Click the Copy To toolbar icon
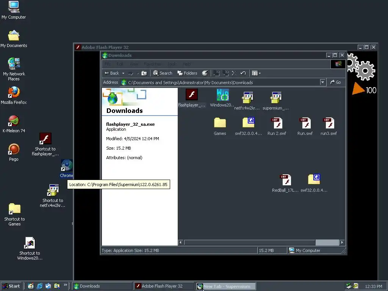Screen dimensions: 388x291 pyautogui.click(x=225, y=73)
